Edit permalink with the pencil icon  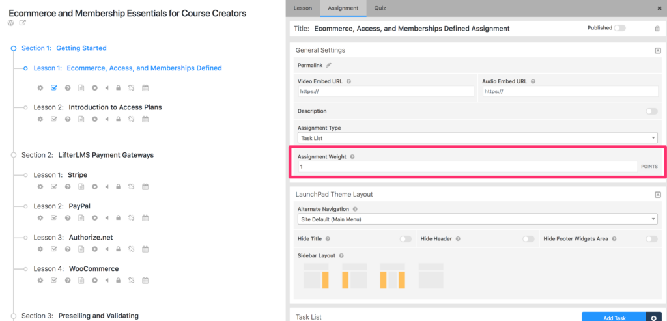328,66
